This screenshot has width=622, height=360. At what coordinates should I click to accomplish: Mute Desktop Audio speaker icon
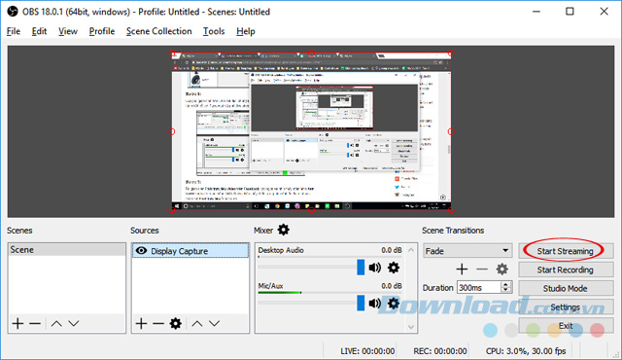coord(375,268)
